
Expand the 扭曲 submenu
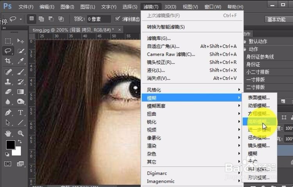point(192,114)
